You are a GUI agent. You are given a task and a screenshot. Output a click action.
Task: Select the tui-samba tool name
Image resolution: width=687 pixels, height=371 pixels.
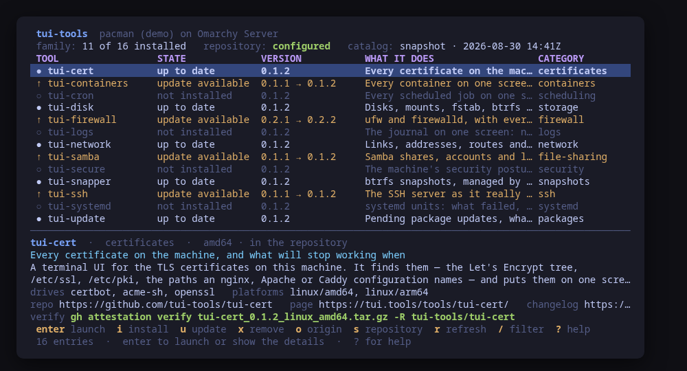[x=74, y=157]
